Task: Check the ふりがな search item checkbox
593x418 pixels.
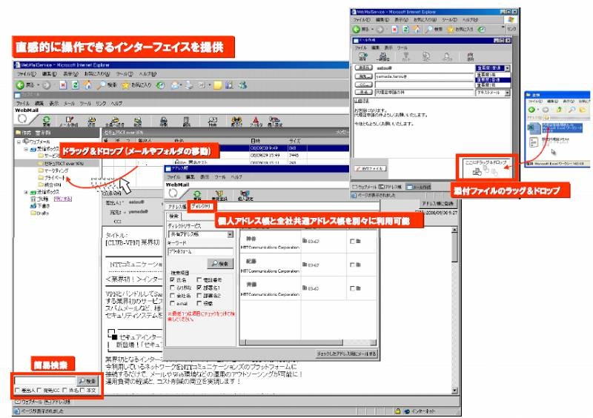Action: tap(172, 288)
